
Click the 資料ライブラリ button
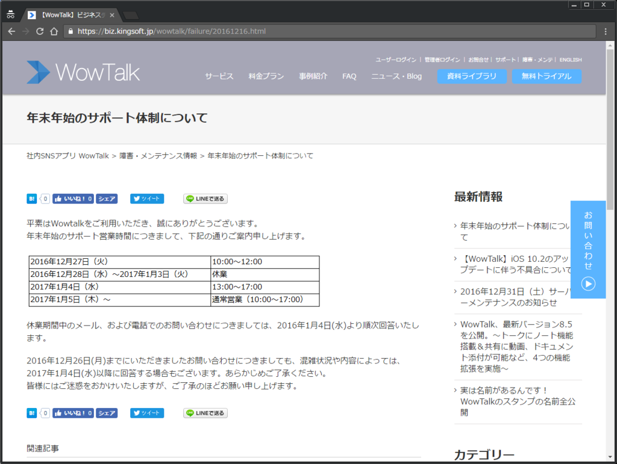tap(472, 76)
